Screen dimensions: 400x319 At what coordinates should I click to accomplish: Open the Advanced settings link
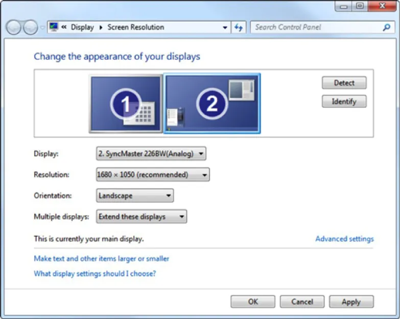pos(344,239)
